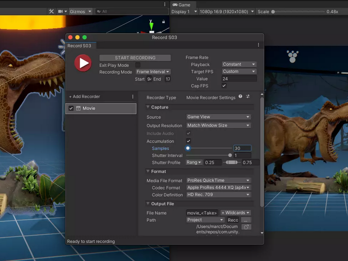This screenshot has height=261, width=348.
Task: Collapse the Capture section
Action: [148, 107]
